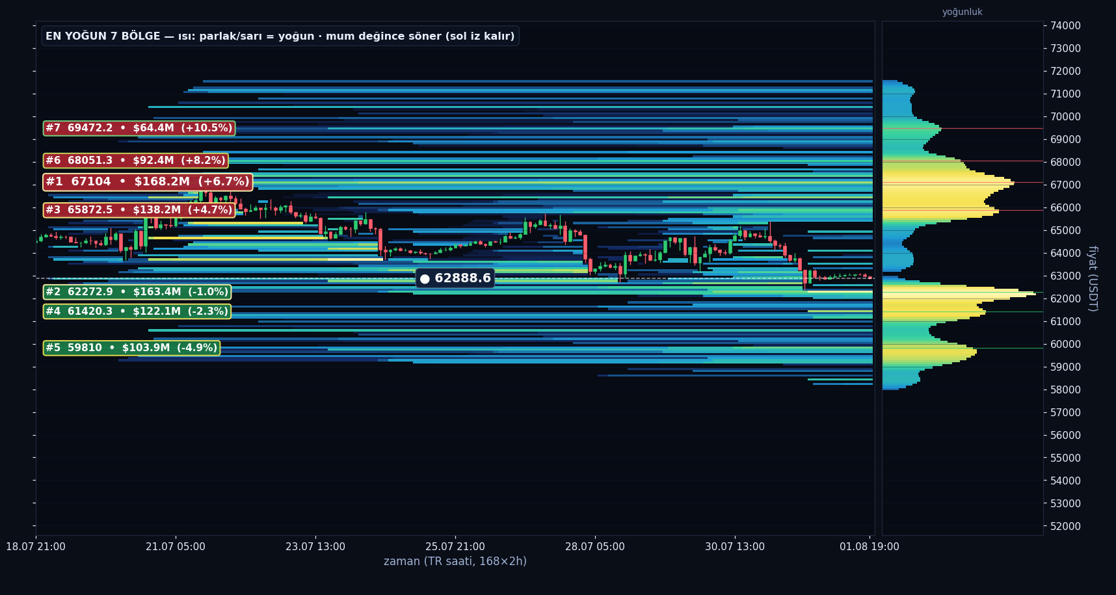Image resolution: width=1116 pixels, height=595 pixels.
Task: Click the 25.07 21:00 time tick
Action: [x=455, y=547]
